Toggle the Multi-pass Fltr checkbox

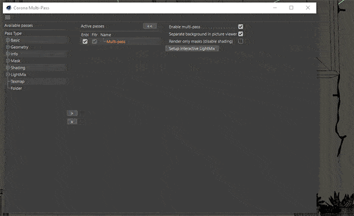[94, 42]
